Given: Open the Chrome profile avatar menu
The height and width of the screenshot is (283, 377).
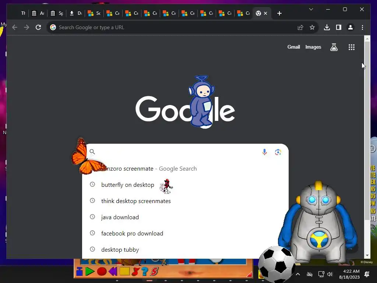Looking at the screenshot, I should 350,27.
